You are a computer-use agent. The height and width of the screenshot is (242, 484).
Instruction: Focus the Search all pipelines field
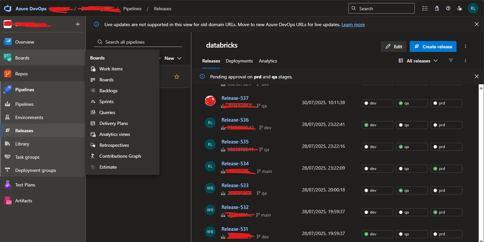tap(138, 42)
